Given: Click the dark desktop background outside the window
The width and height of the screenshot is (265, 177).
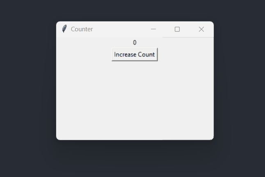Looking at the screenshot, I should coord(25,85).
